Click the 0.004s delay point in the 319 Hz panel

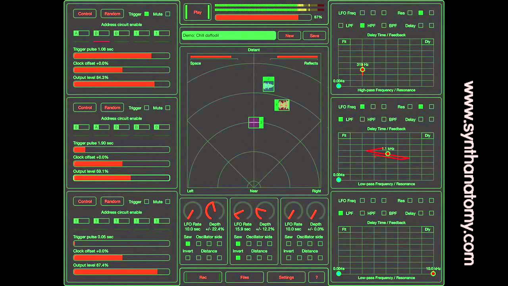pyautogui.click(x=339, y=86)
